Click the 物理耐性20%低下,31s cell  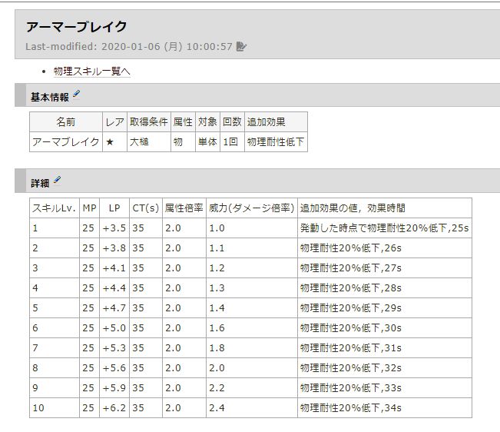coord(385,347)
